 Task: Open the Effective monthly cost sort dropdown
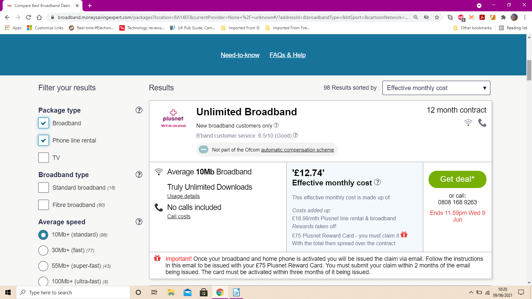(x=436, y=88)
